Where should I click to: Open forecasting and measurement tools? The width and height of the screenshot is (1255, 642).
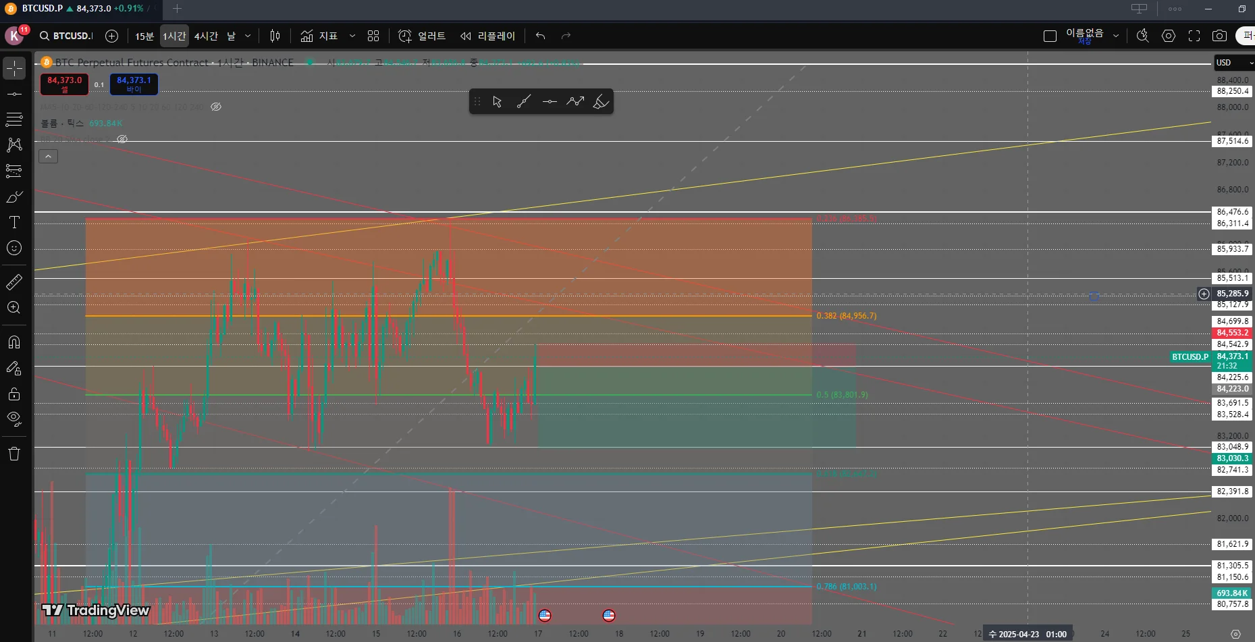click(14, 171)
